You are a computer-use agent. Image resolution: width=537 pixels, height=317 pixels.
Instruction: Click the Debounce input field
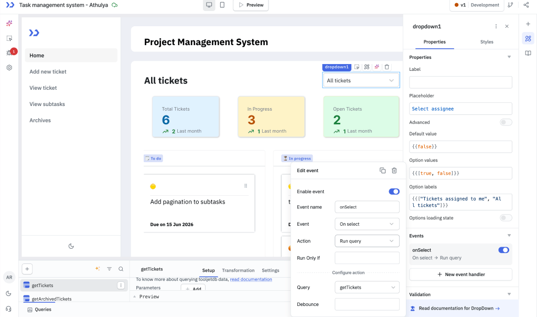coord(367,304)
